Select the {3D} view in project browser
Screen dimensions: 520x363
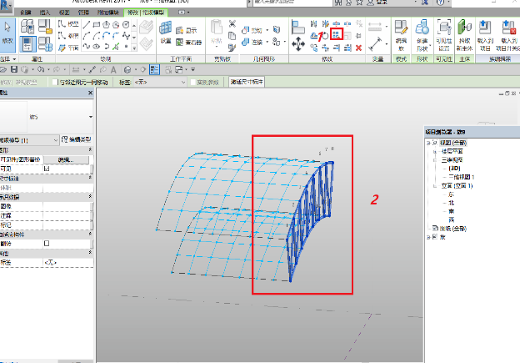point(454,169)
